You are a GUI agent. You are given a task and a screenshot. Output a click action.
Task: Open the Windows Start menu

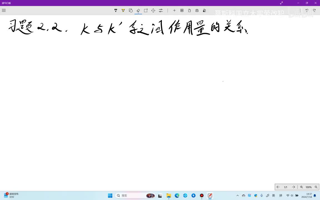[x=110, y=196]
